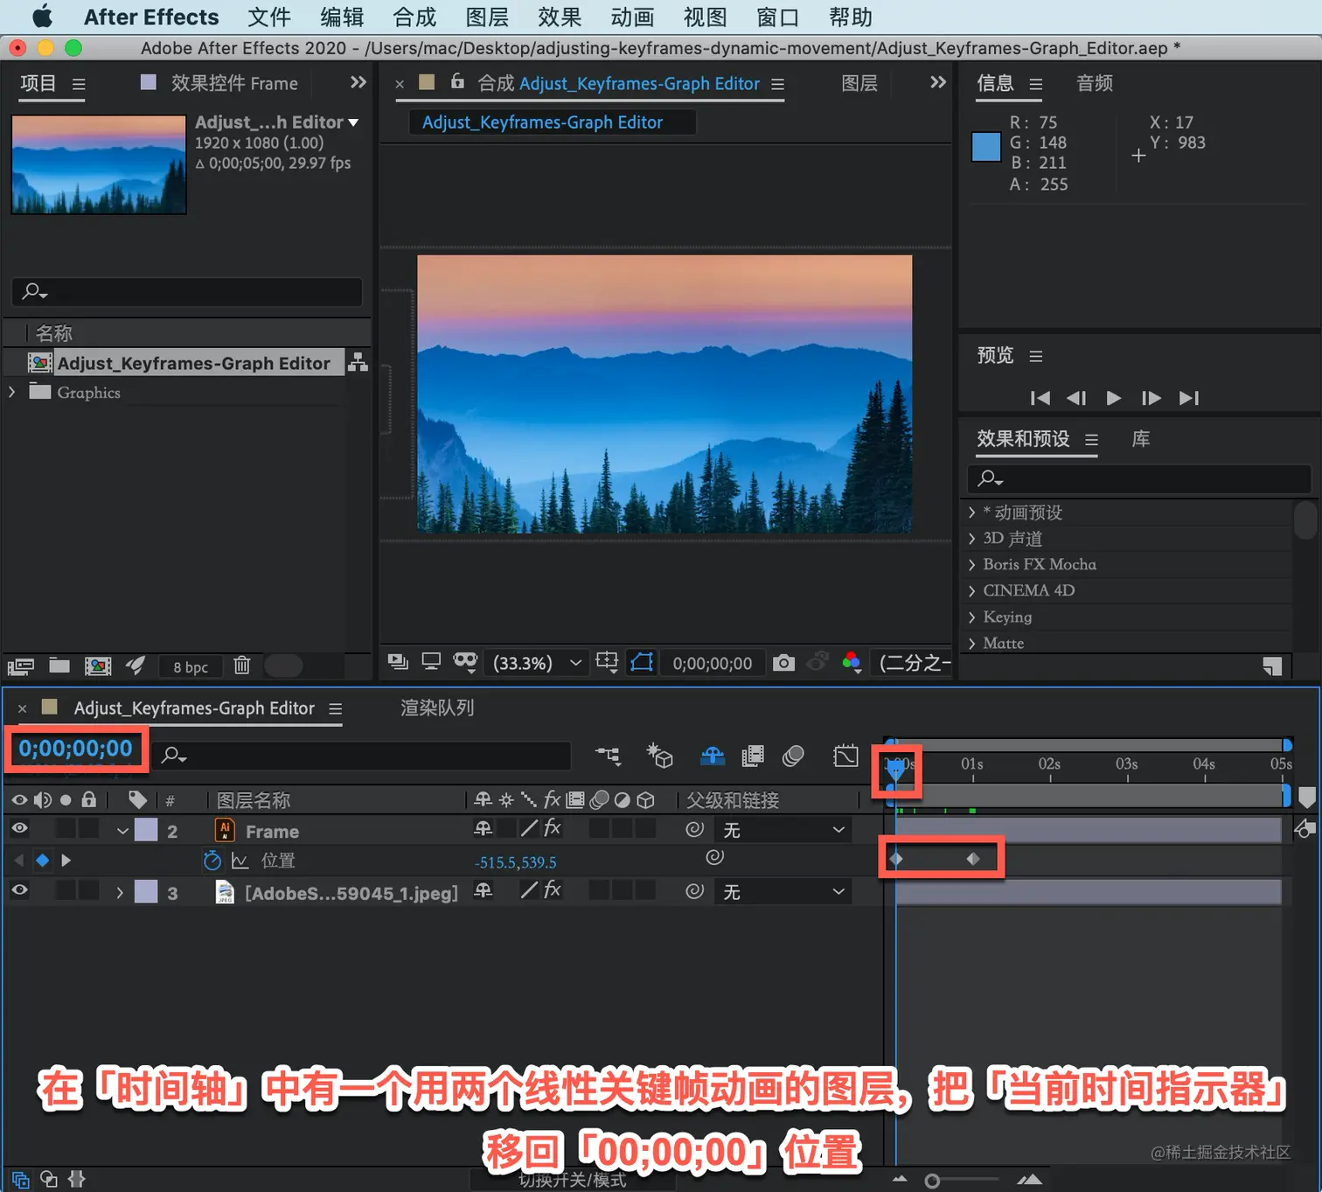
Task: Expand the 3D 声道 effects category
Action: [972, 539]
